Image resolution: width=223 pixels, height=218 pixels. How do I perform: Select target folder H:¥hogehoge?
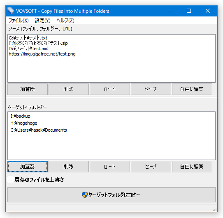tap(23, 123)
